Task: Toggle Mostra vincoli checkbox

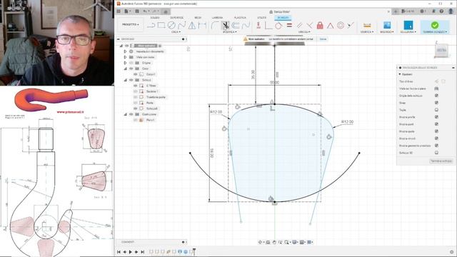Action: click(x=436, y=138)
